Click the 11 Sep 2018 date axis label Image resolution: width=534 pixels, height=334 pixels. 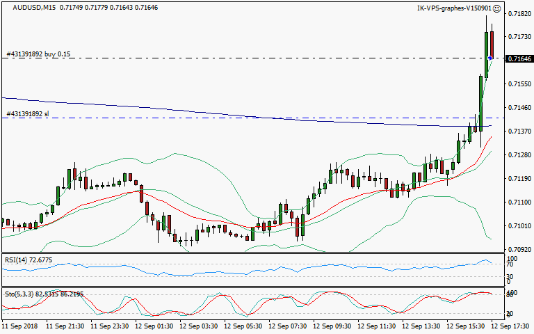click(19, 326)
